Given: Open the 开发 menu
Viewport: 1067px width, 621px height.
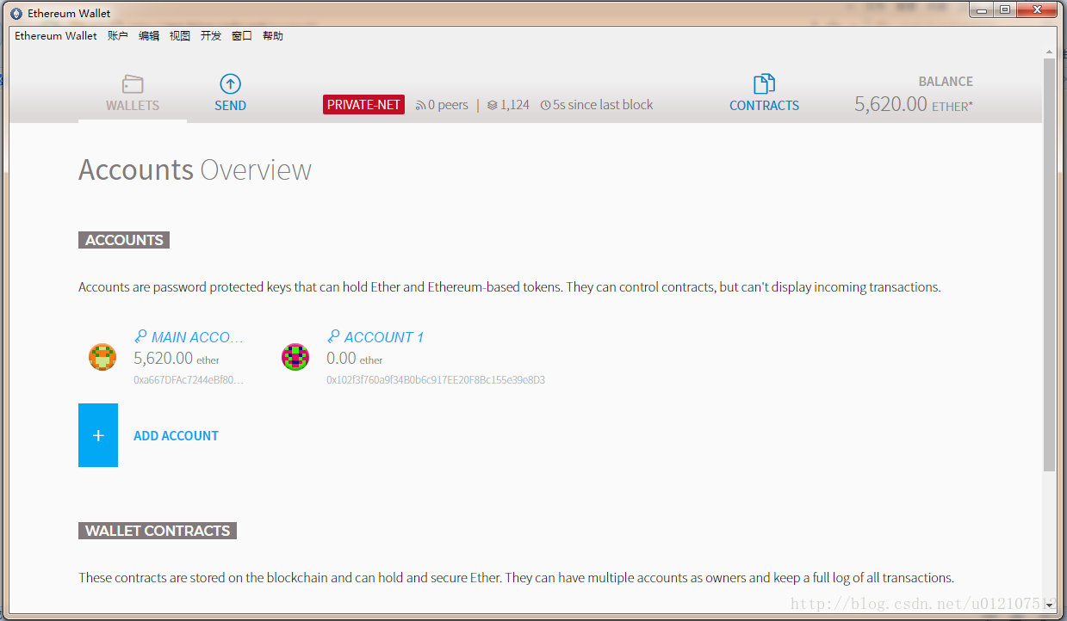Looking at the screenshot, I should pos(211,36).
